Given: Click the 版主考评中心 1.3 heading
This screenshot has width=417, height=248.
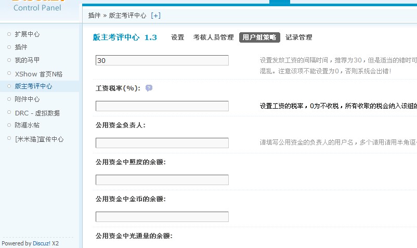Looking at the screenshot, I should tap(125, 37).
